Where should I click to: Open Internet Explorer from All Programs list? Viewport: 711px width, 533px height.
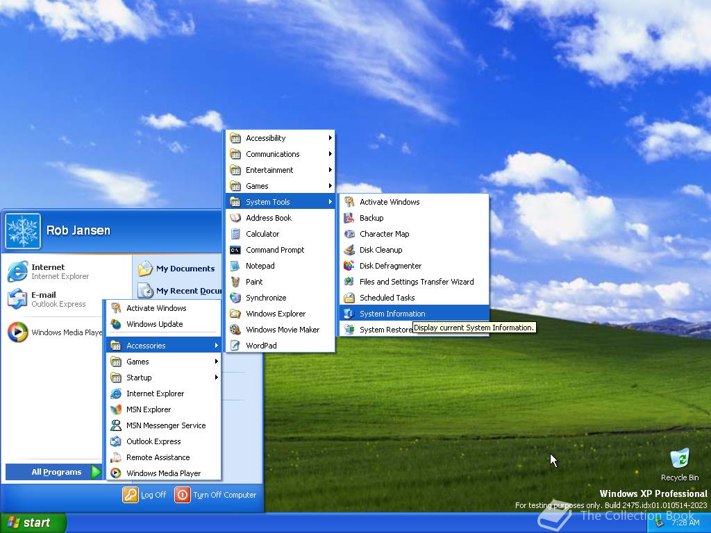click(164, 394)
